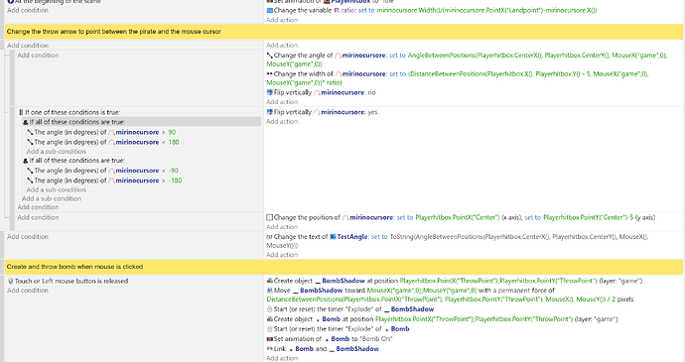Edit the 'yes' parameter of the Flip vertically action

372,112
